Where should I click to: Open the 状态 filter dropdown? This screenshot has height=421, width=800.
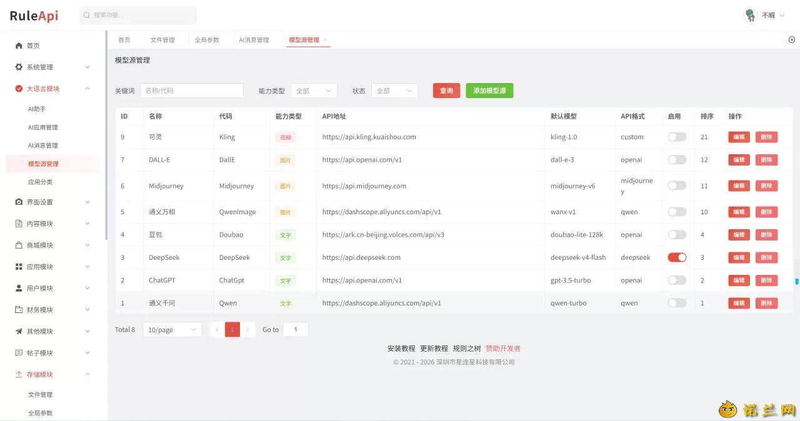coord(394,91)
